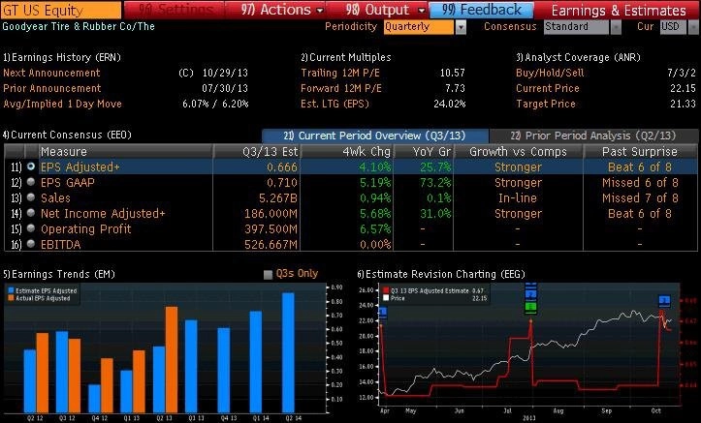Expand the Output menu arrow
Viewport: 701px width, 423px height.
(x=421, y=11)
